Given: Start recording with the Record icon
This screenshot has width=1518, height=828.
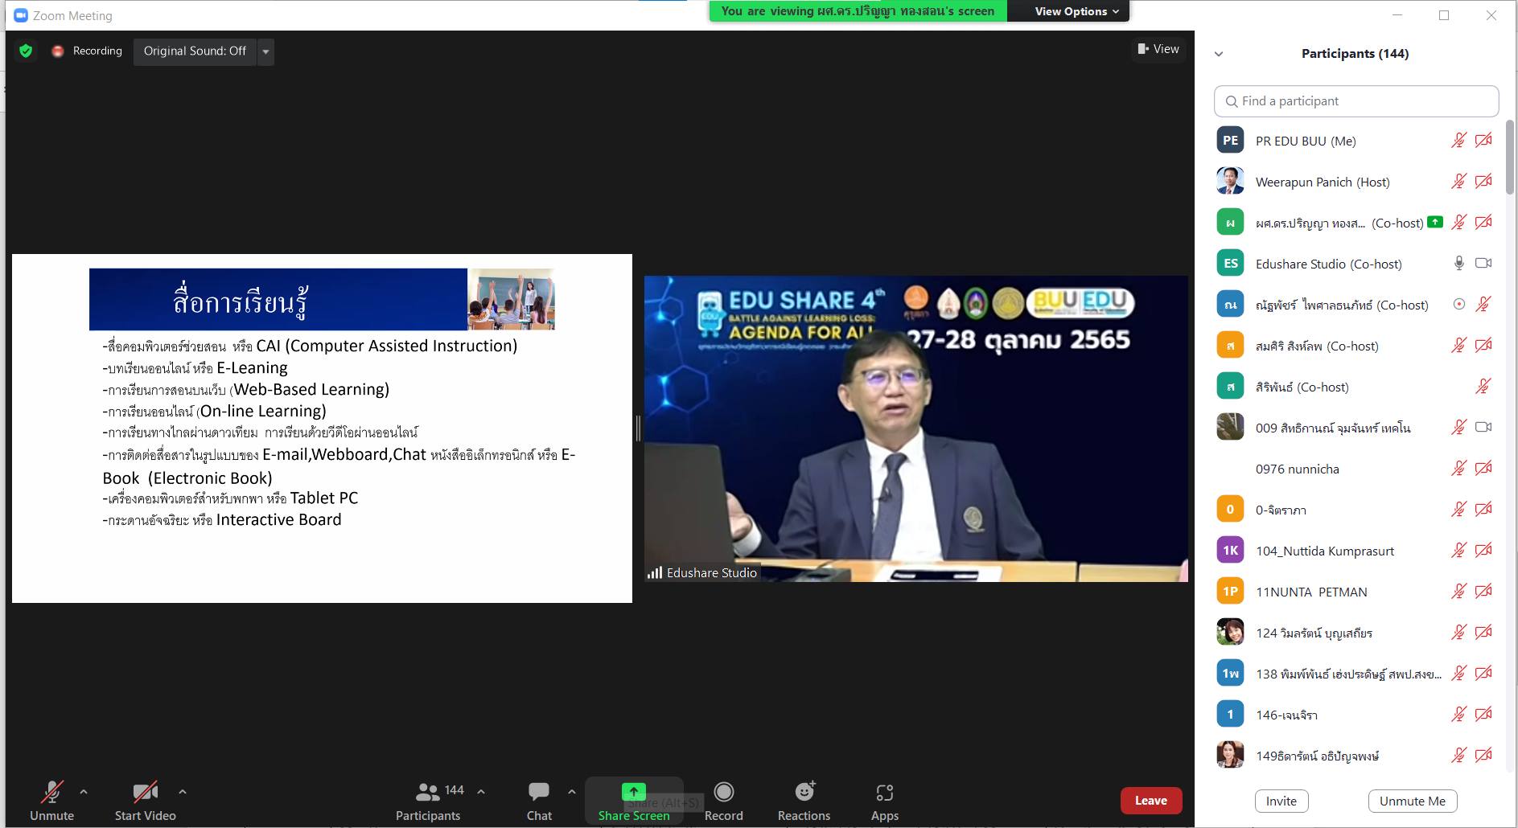Looking at the screenshot, I should [723, 793].
